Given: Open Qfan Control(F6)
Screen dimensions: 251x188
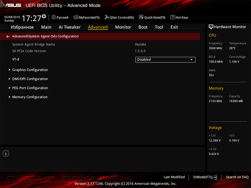Looking at the screenshot, I should (x=119, y=17).
